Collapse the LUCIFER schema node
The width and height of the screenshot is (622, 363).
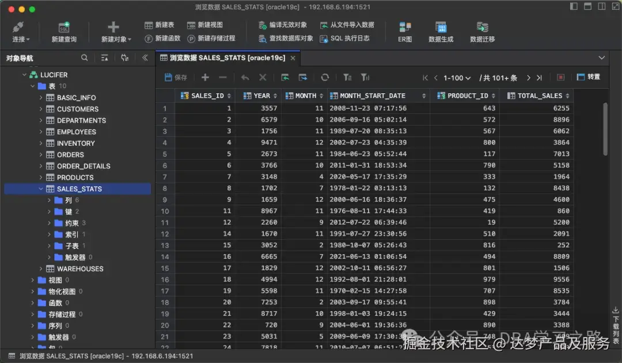[x=24, y=74]
